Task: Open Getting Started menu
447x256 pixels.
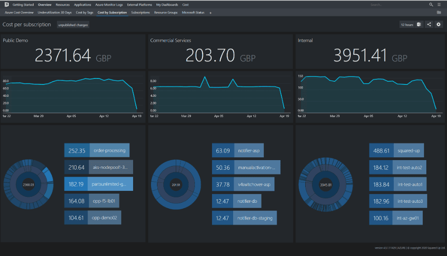Action: pos(23,5)
